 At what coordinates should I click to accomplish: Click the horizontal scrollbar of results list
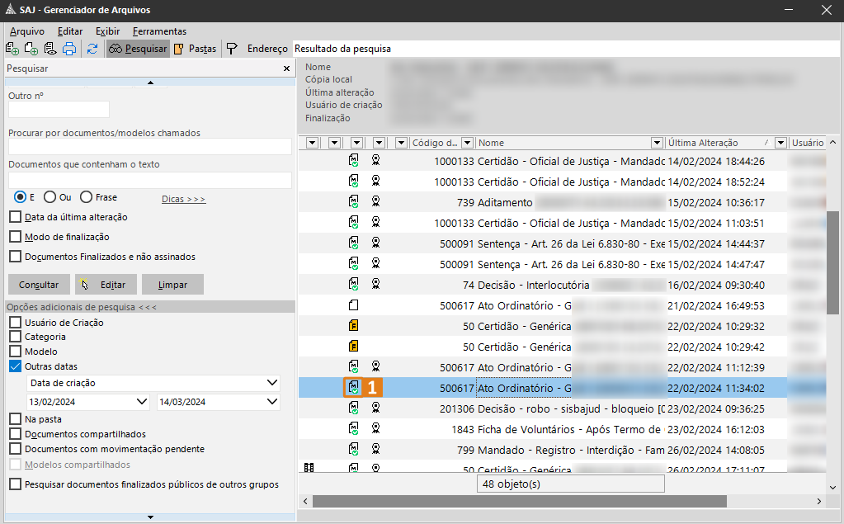pos(520,502)
